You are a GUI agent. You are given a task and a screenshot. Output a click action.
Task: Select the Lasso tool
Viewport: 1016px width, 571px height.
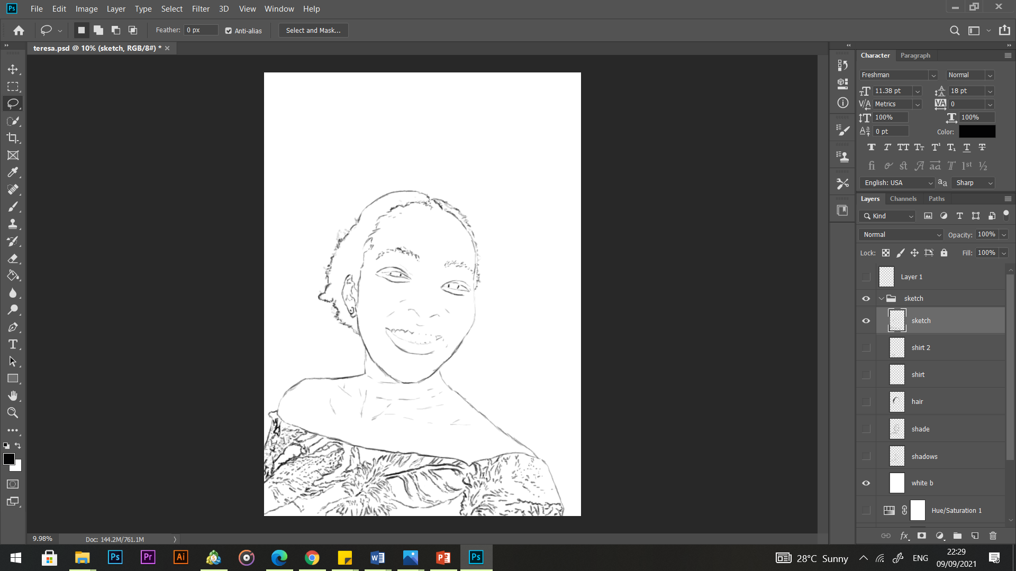13,104
